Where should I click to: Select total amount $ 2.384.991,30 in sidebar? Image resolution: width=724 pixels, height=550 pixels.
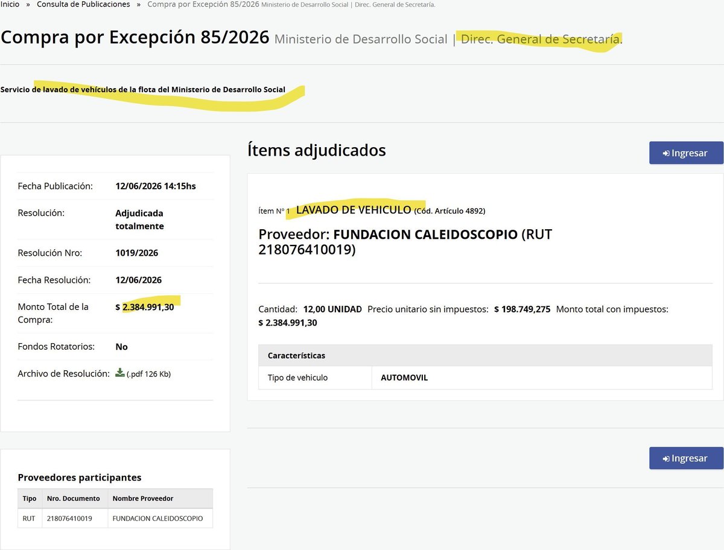145,307
